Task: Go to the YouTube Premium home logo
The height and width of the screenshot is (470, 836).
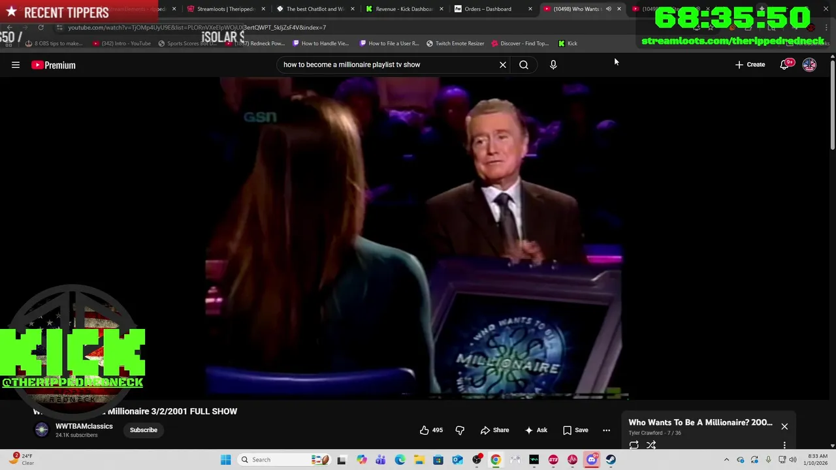Action: (54, 65)
